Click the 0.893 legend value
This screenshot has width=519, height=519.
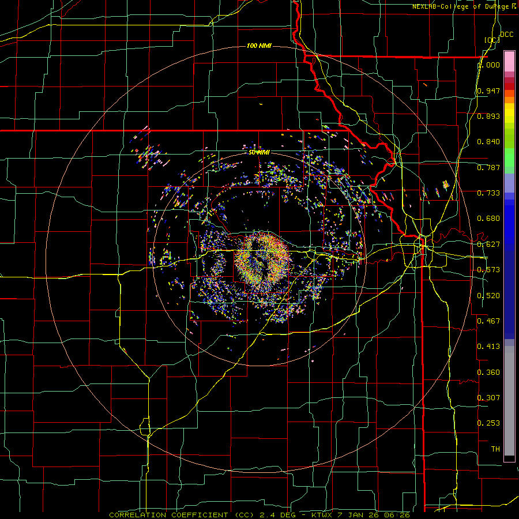[x=488, y=116]
